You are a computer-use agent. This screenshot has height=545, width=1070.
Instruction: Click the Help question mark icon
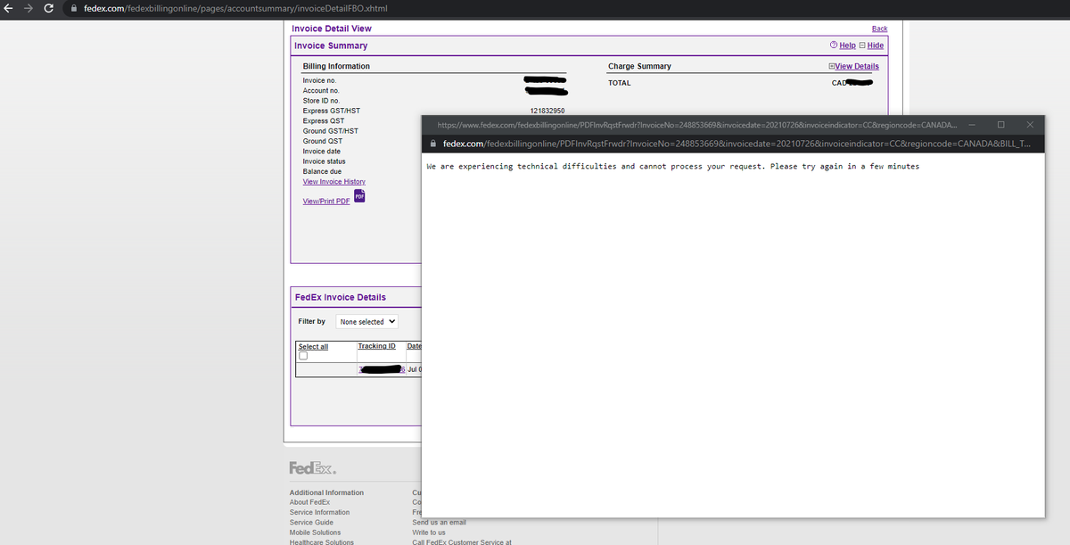tap(833, 45)
